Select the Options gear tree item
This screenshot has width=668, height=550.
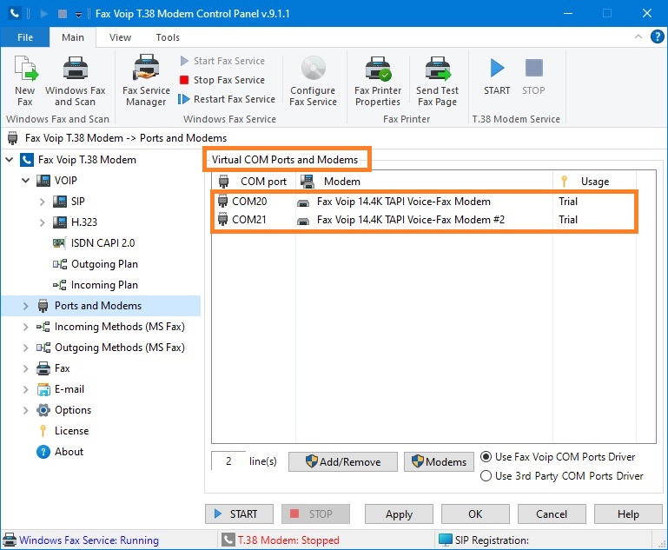[64, 410]
